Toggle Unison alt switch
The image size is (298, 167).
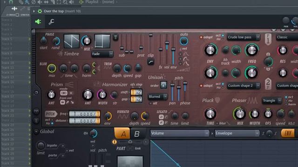coord(150,103)
